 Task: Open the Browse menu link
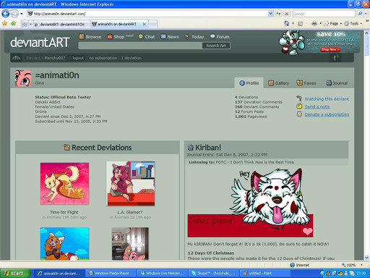point(90,37)
